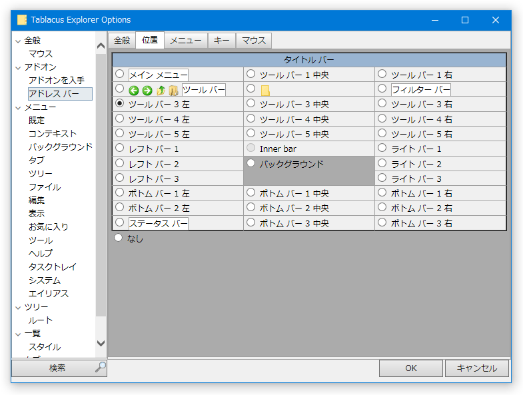523x395 pixels.
Task: Select 編集 in the tree
Action: (37, 200)
